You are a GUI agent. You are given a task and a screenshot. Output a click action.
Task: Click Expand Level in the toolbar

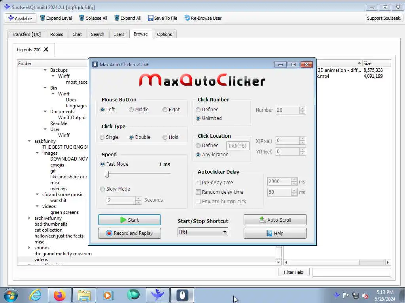click(x=56, y=18)
